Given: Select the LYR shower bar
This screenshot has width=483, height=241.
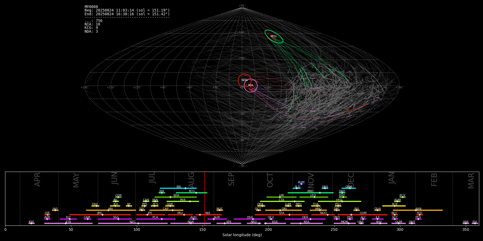Looking at the screenshot, I should coord(47,214).
